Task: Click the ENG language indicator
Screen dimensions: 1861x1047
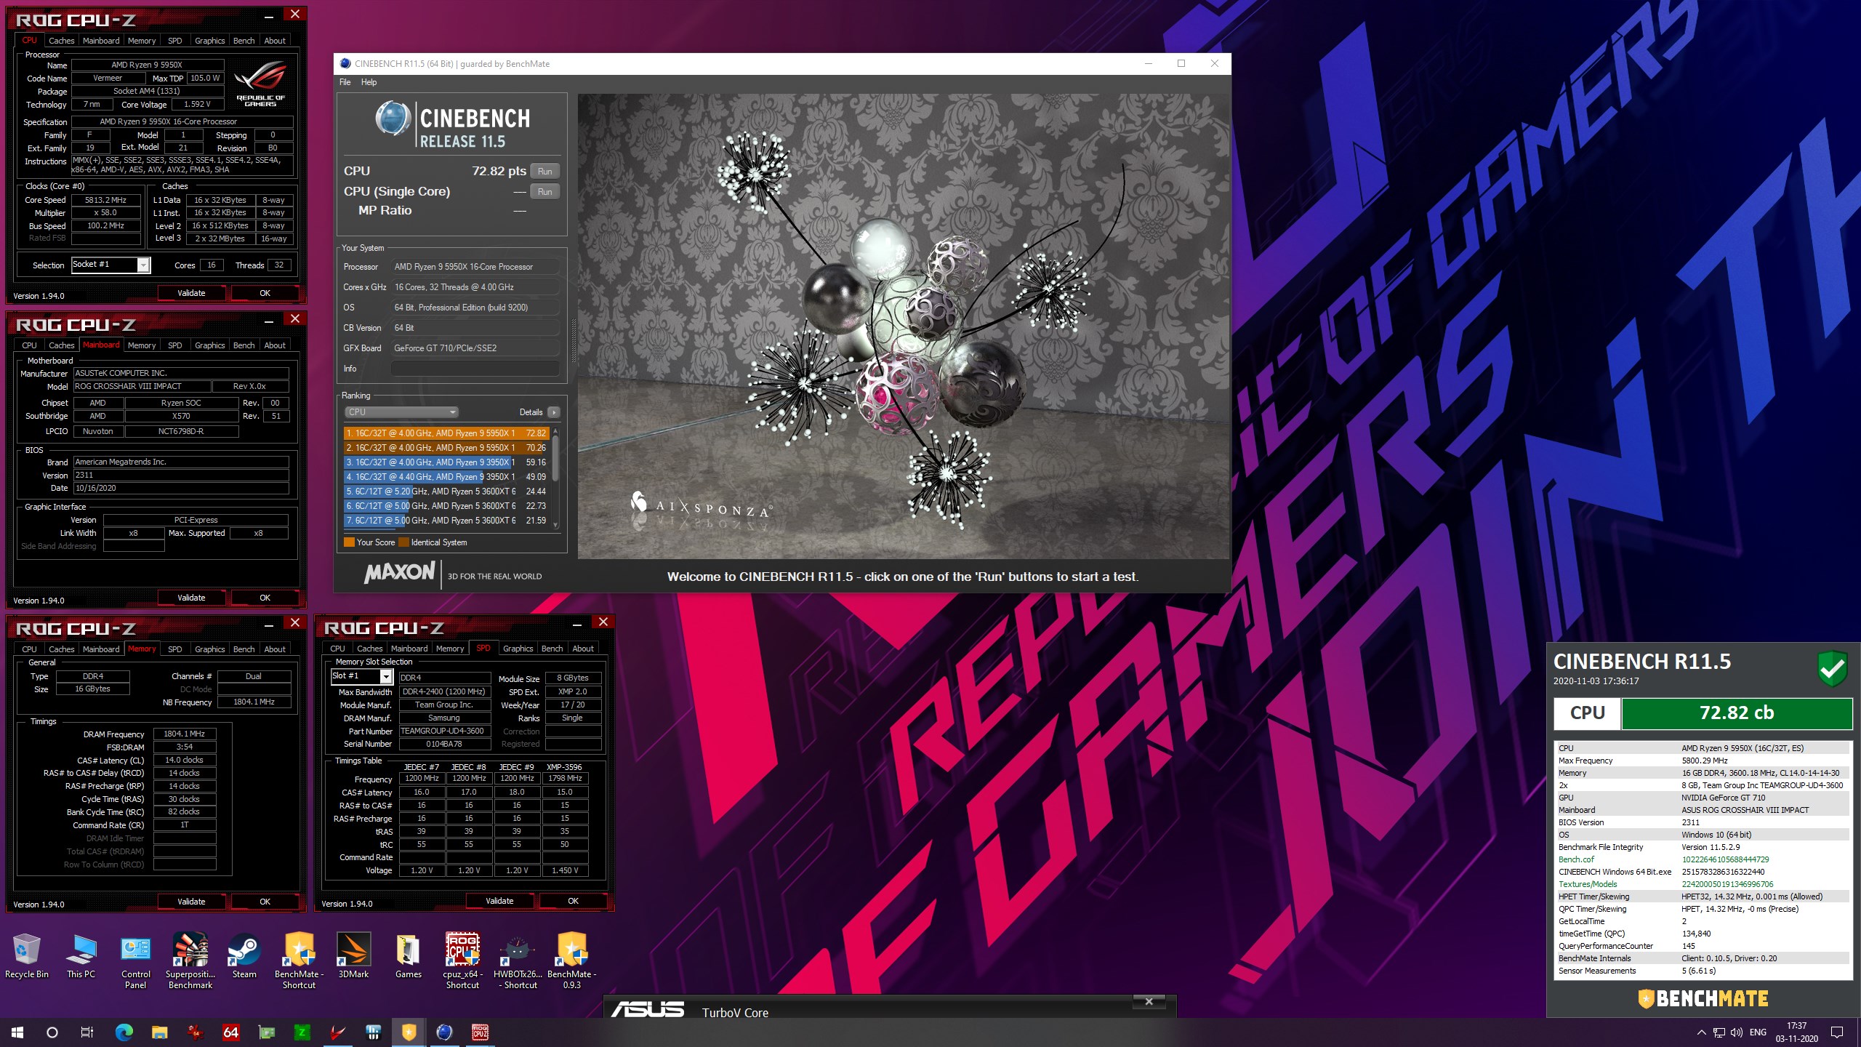Action: [x=1758, y=1032]
